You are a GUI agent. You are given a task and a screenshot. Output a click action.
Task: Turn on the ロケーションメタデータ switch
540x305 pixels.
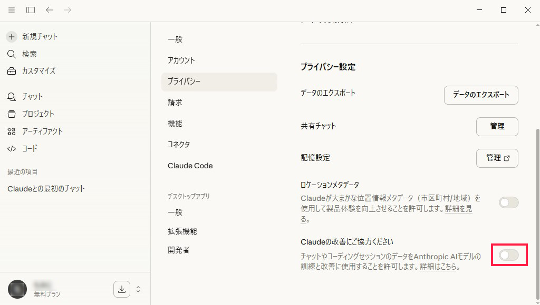508,202
